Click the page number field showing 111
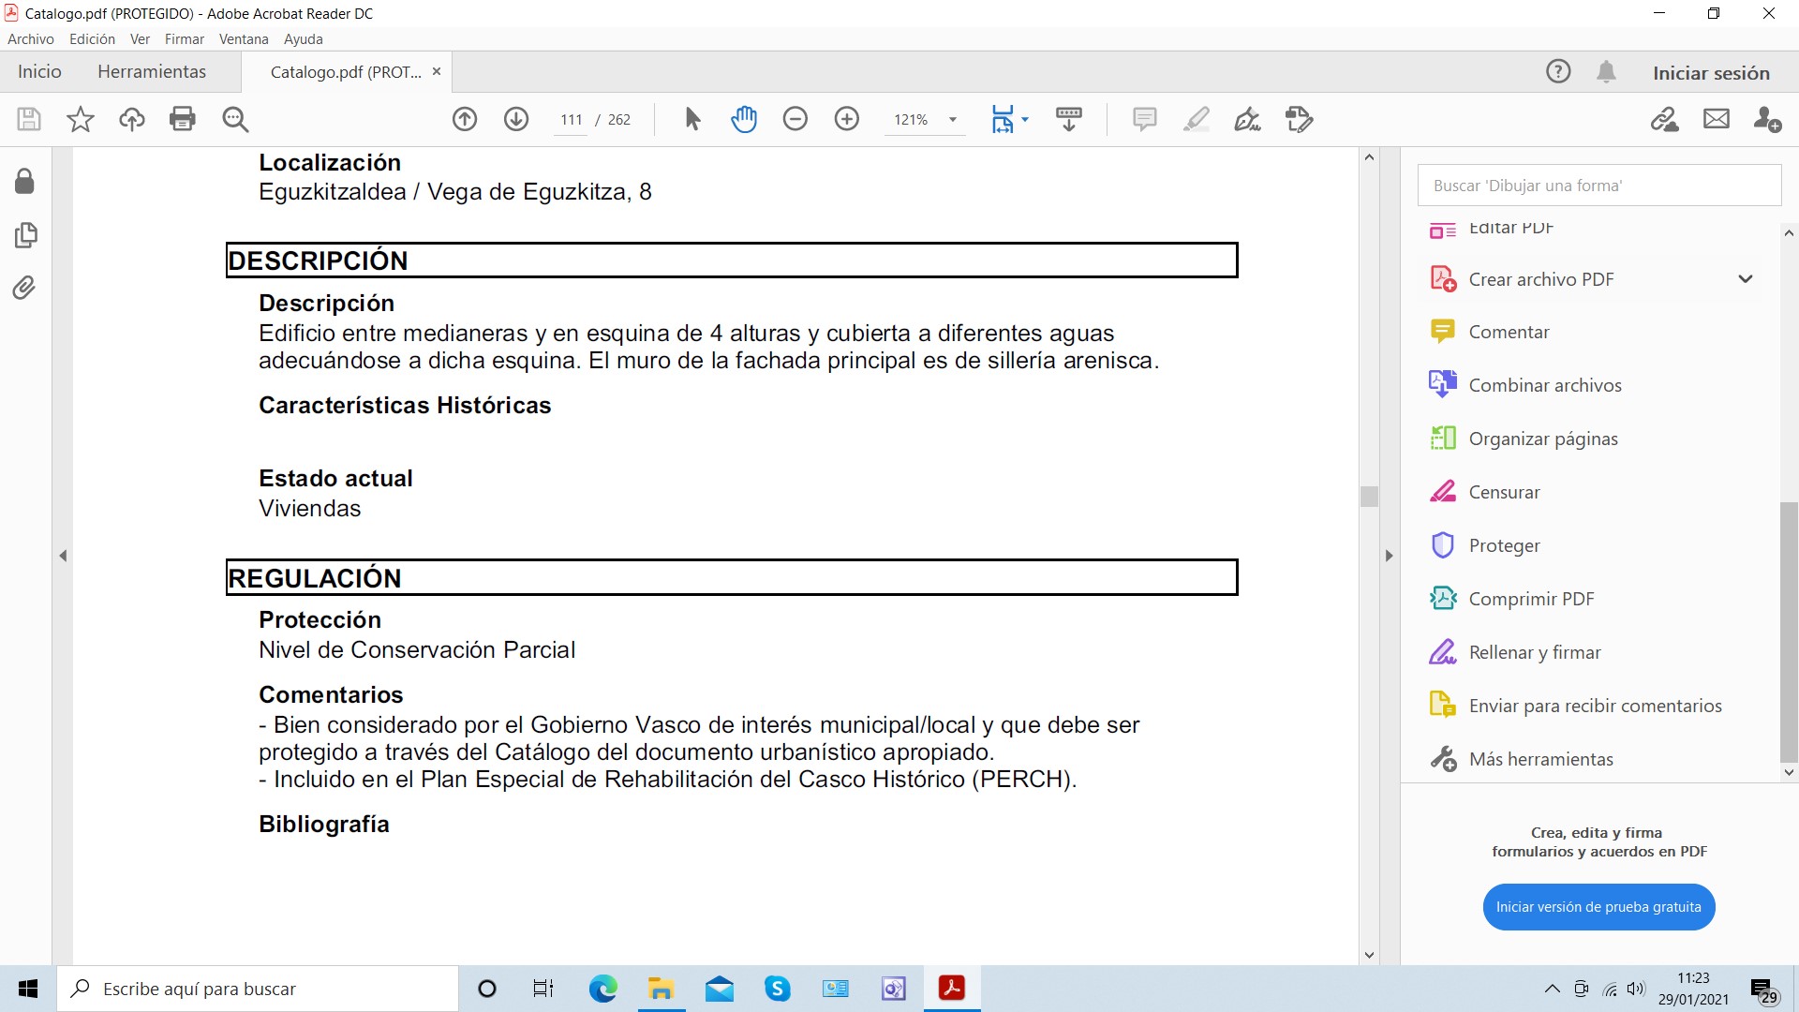Screen dimensions: 1799x1012 tap(572, 120)
